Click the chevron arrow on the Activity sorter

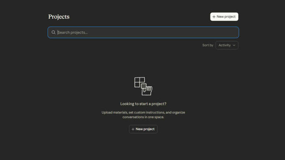coord(234,45)
